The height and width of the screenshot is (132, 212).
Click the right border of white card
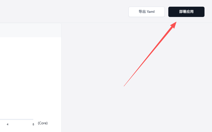61,78
